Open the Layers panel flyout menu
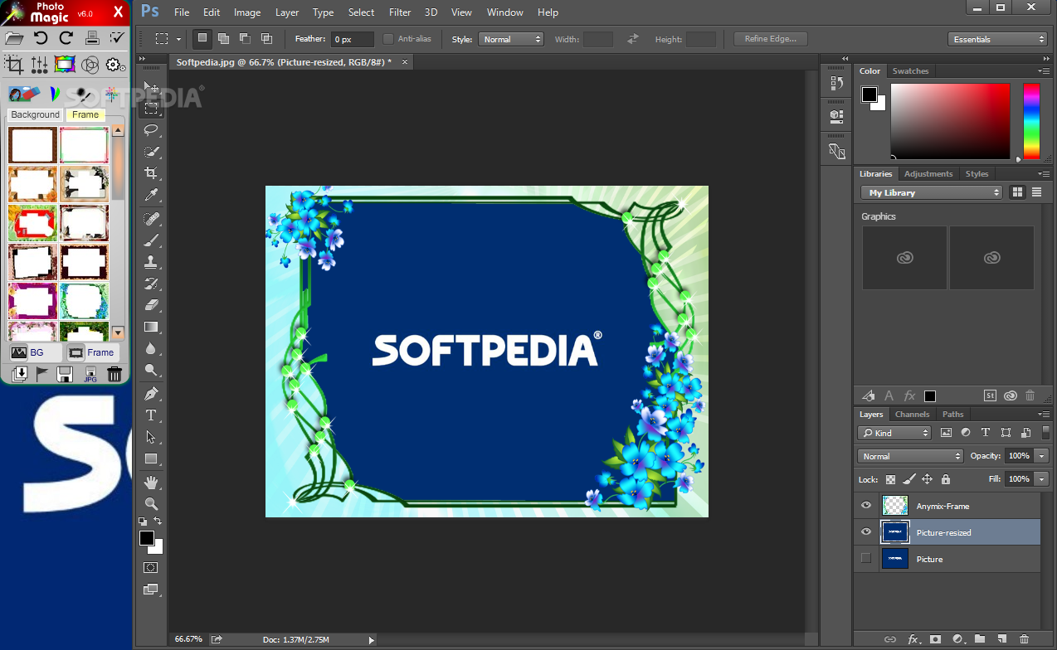This screenshot has height=650, width=1057. coord(1043,414)
